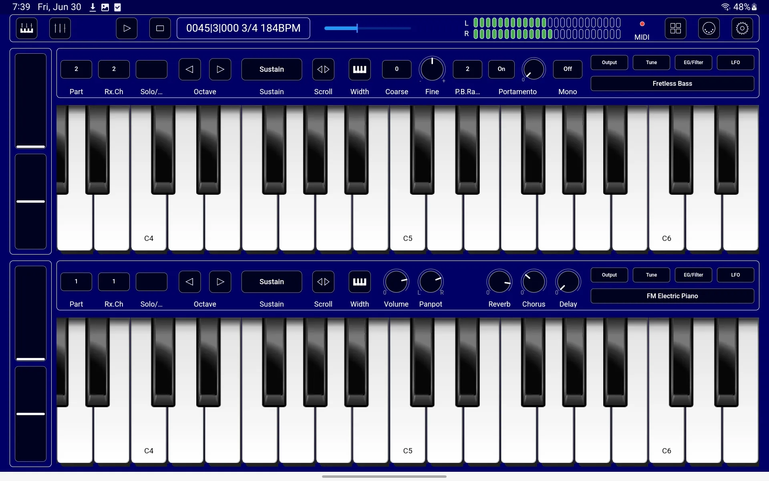Shift upper keyboard octave up

(220, 69)
